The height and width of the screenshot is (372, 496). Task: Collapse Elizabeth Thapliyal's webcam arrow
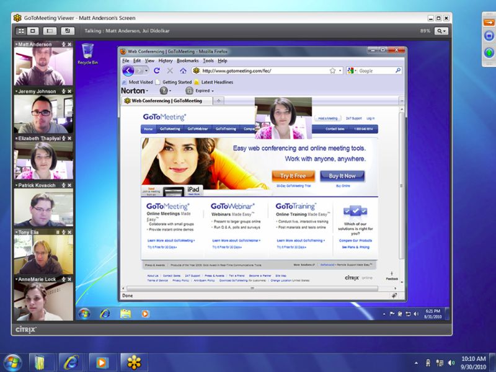click(16, 138)
